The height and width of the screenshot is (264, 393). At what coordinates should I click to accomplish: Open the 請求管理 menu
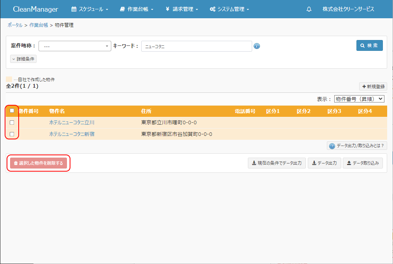click(x=182, y=9)
